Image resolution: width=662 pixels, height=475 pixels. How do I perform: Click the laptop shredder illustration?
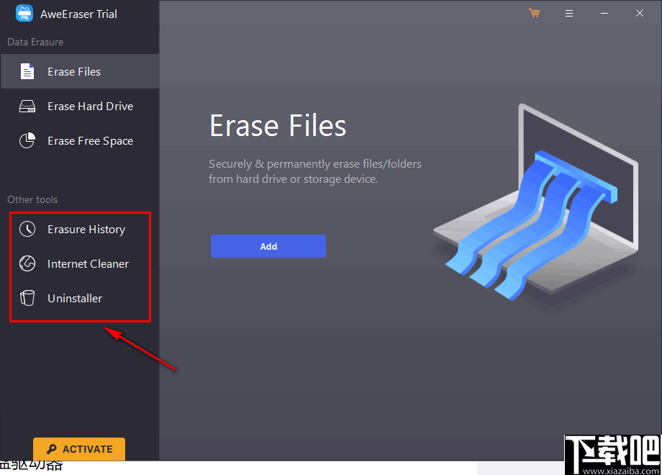[536, 204]
